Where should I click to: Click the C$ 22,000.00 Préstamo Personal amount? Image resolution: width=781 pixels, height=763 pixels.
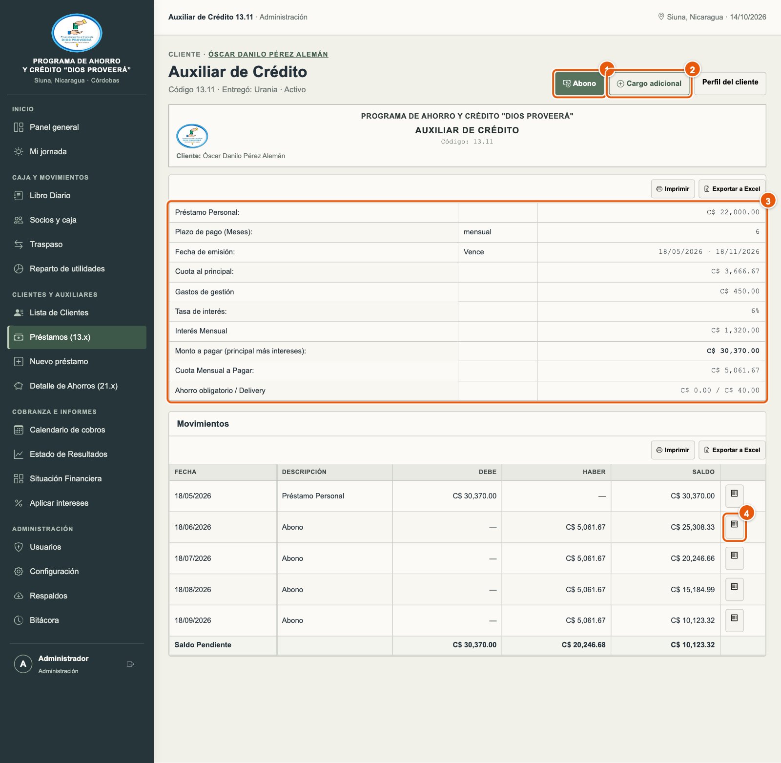[733, 212]
